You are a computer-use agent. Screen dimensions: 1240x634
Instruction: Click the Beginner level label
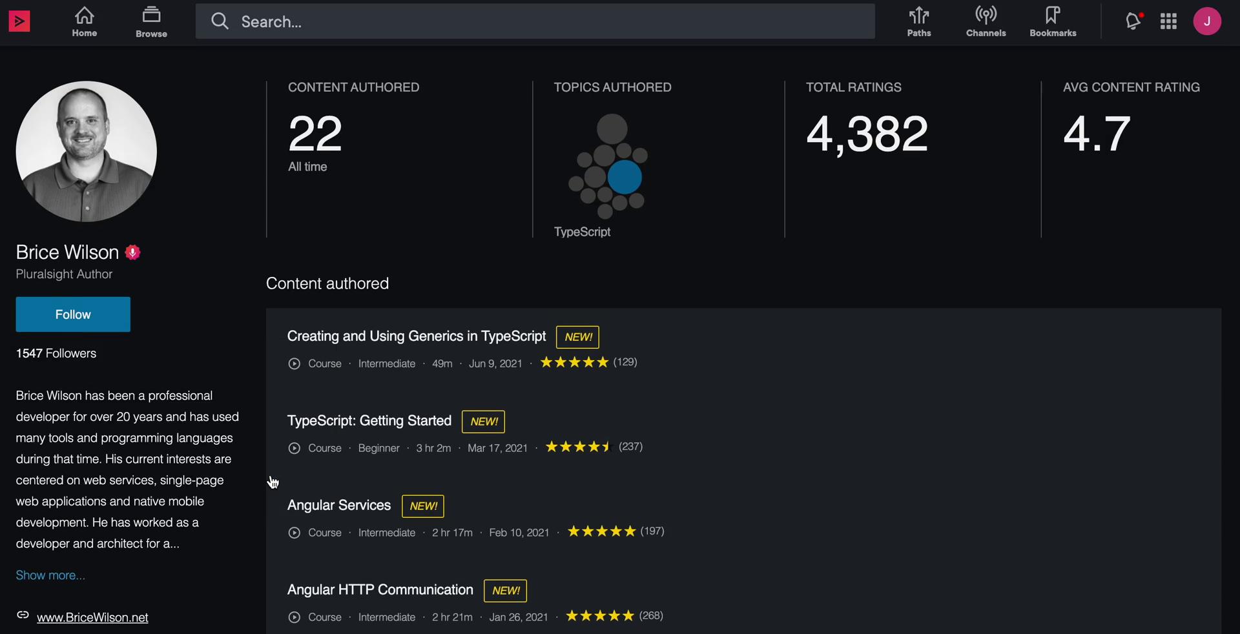pos(379,449)
